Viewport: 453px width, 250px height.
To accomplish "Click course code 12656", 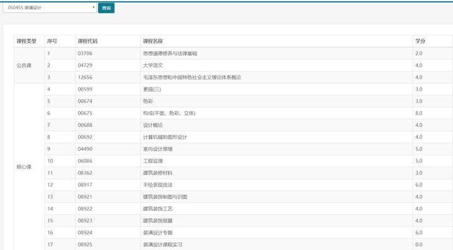I will pos(85,77).
